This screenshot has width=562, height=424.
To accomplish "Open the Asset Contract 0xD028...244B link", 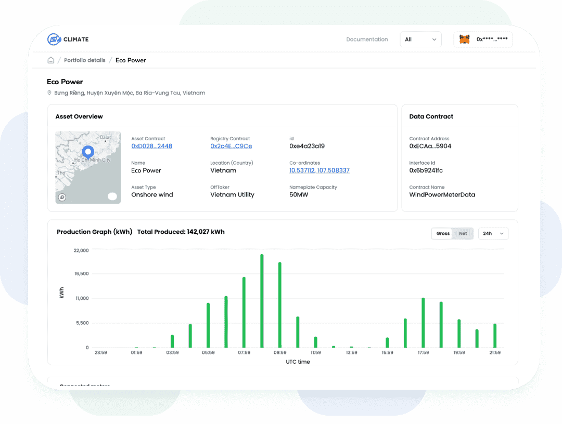I will 151,146.
